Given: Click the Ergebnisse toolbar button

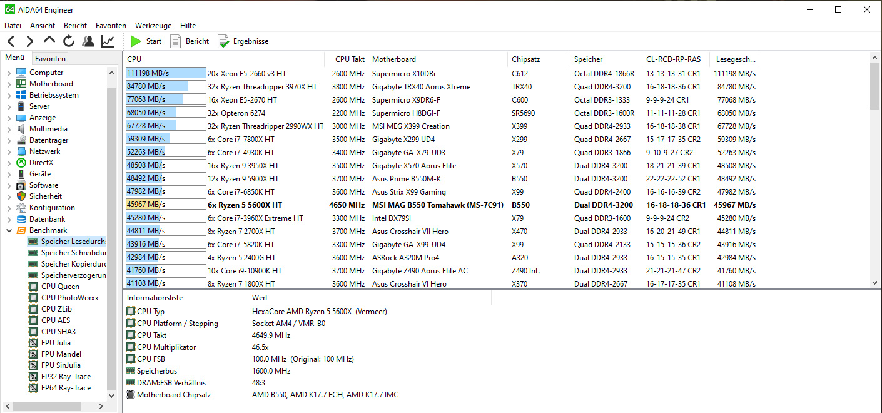Looking at the screenshot, I should point(243,41).
